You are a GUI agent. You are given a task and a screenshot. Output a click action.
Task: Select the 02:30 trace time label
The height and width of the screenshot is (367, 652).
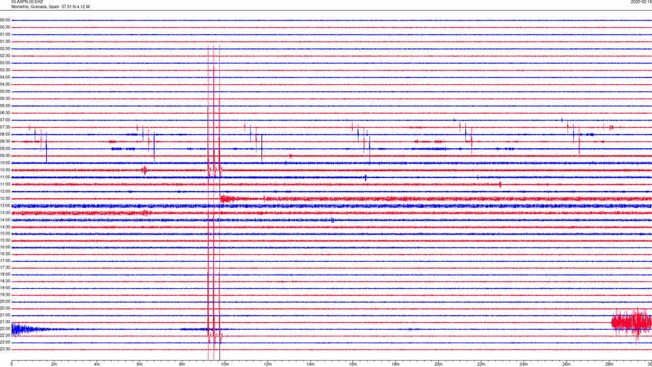[x=5, y=56]
